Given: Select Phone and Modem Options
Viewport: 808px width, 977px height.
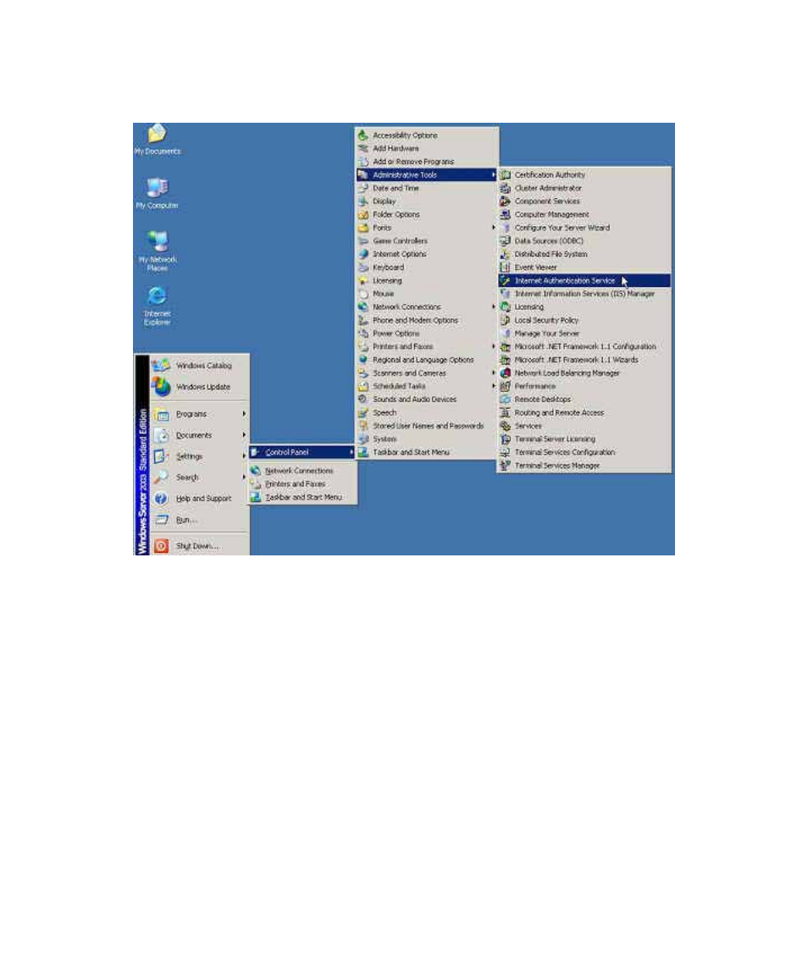Looking at the screenshot, I should 427,320.
